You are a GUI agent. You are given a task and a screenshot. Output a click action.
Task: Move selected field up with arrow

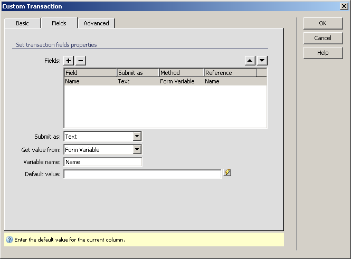click(250, 61)
